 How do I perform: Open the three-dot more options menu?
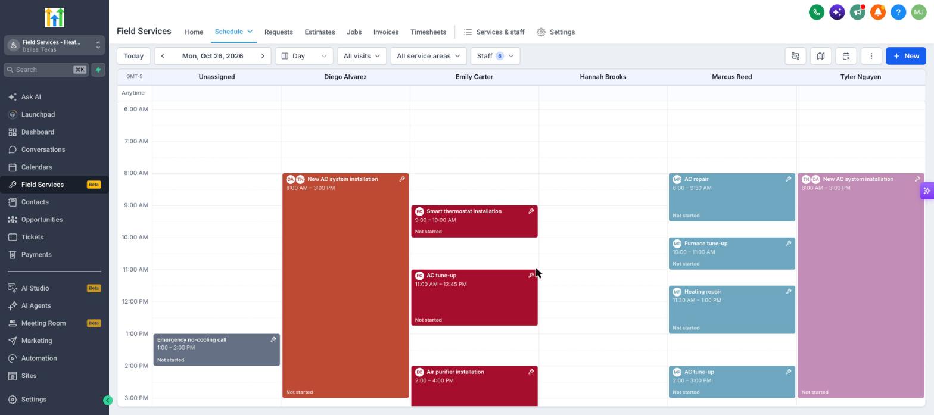click(x=871, y=56)
